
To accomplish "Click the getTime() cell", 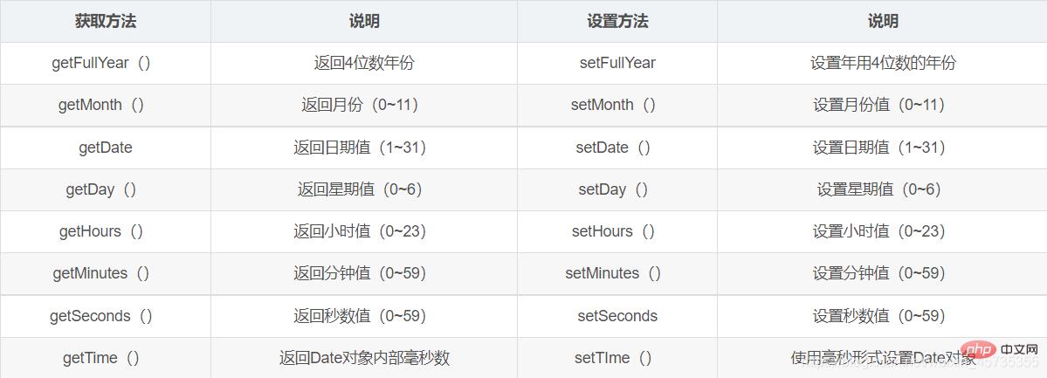I will point(101,358).
